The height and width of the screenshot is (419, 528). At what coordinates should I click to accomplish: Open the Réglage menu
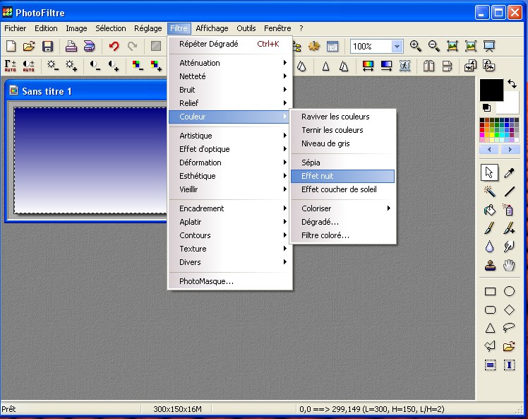[x=148, y=28]
